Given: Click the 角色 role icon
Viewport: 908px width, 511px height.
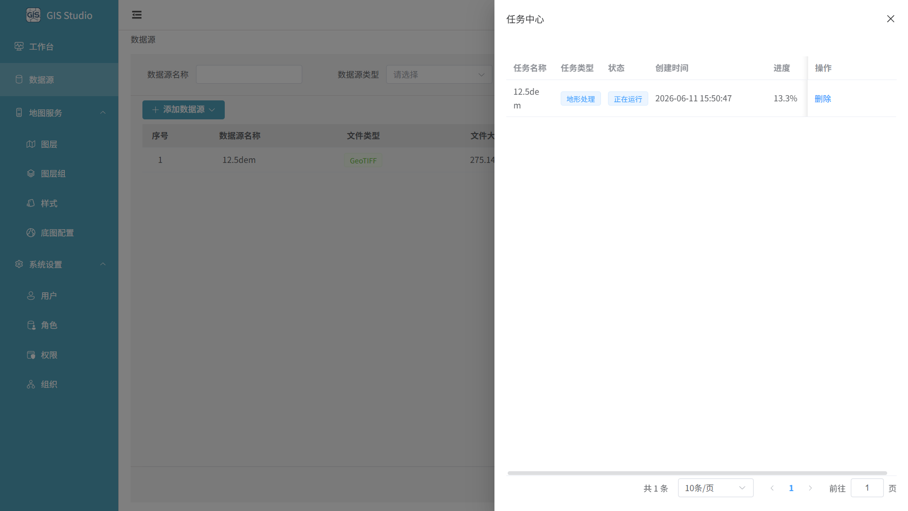Looking at the screenshot, I should click(x=31, y=325).
